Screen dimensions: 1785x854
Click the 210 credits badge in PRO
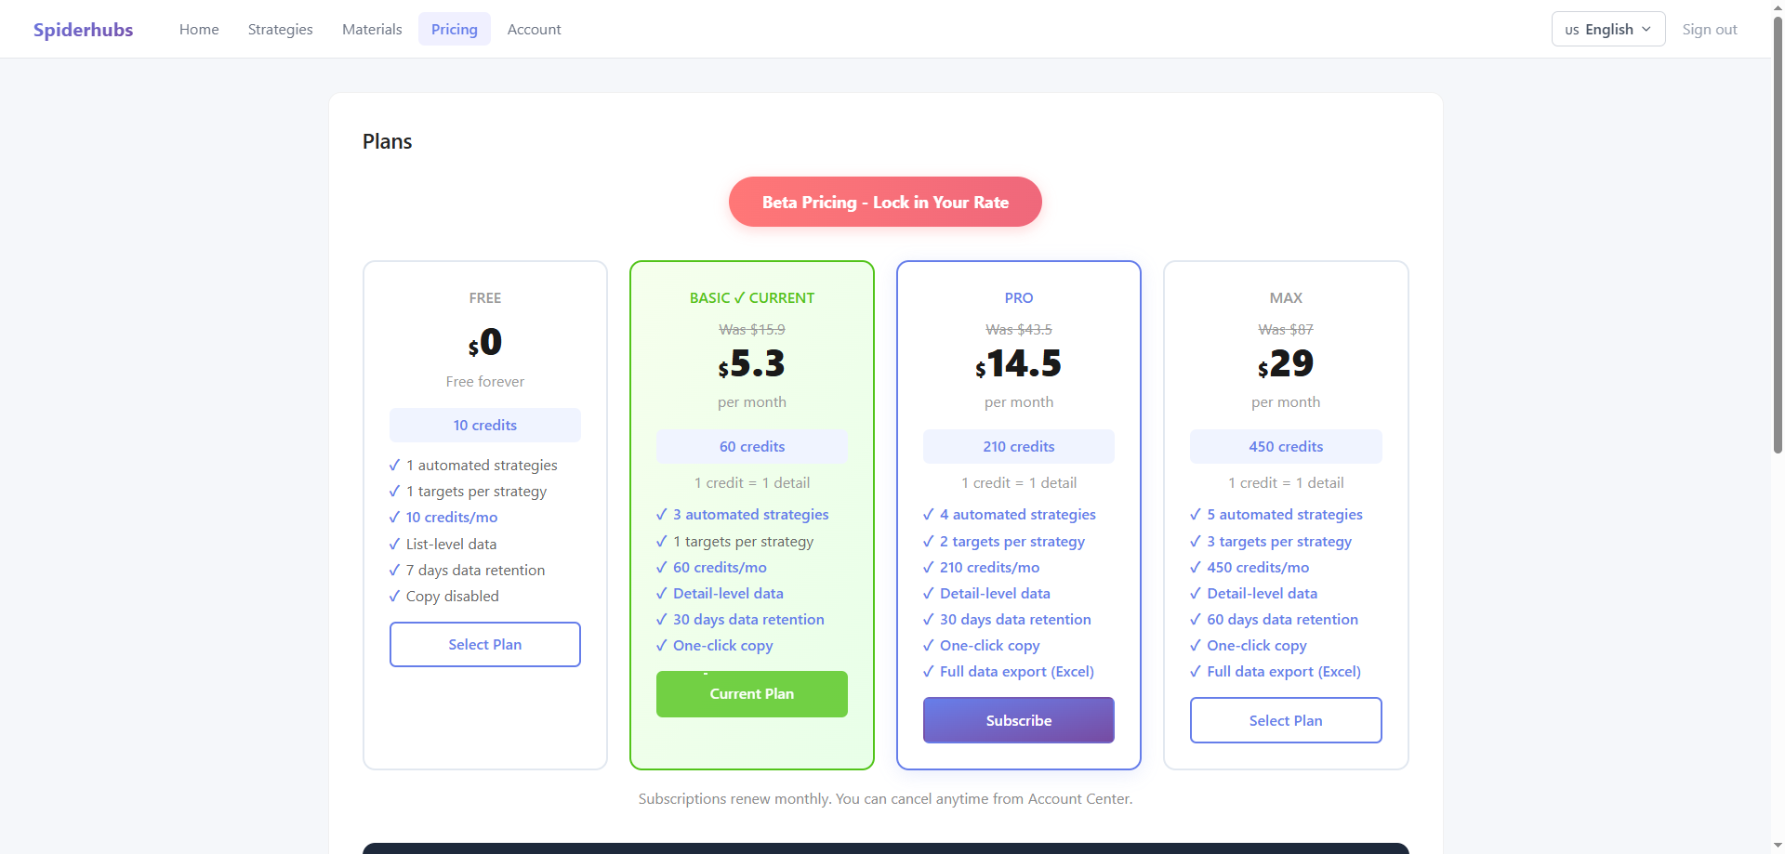coord(1018,446)
